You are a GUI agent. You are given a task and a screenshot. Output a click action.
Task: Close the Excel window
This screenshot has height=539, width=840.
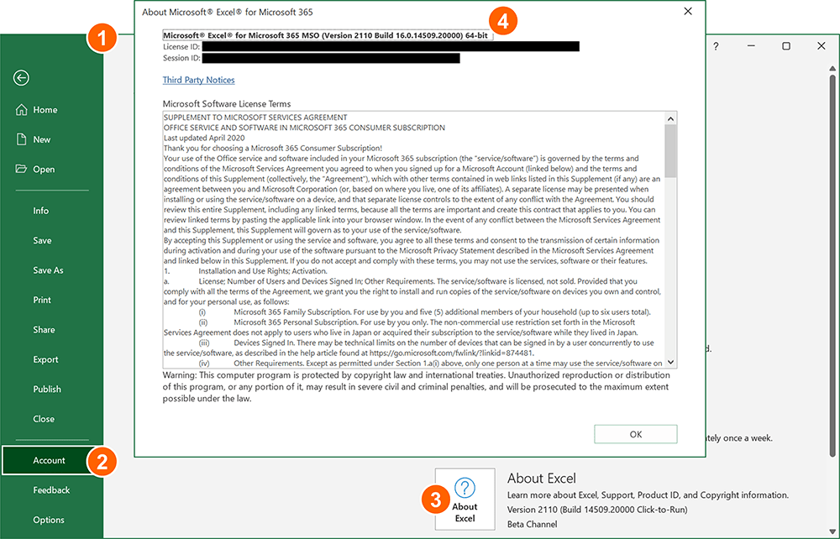point(822,46)
